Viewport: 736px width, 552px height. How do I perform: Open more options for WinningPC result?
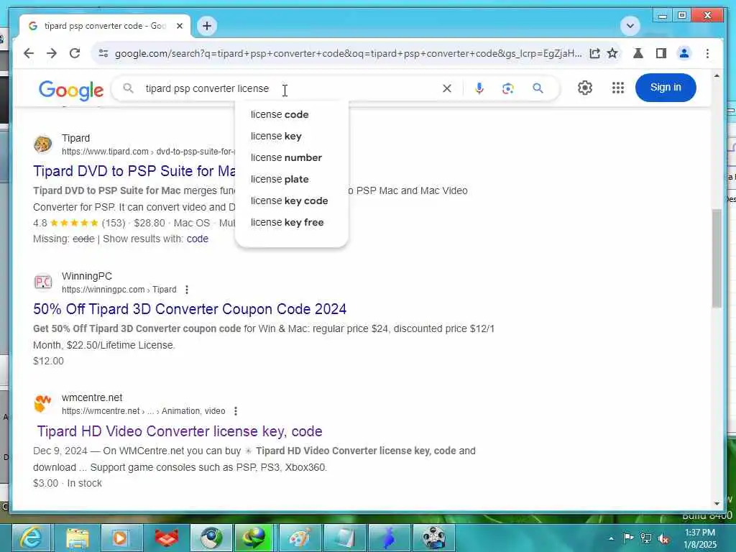click(x=187, y=290)
